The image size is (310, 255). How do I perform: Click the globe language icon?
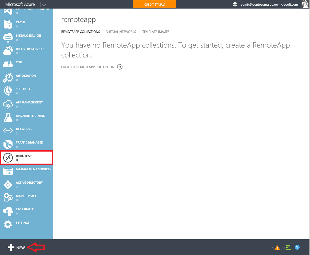235,4
